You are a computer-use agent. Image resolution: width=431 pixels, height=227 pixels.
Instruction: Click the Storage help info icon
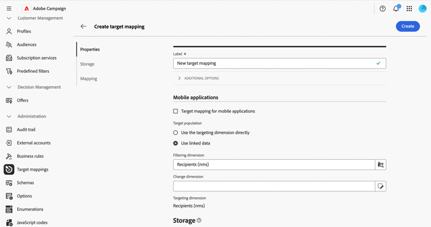click(x=199, y=221)
